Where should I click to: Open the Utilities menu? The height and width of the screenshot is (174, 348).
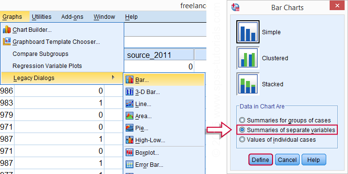(42, 16)
